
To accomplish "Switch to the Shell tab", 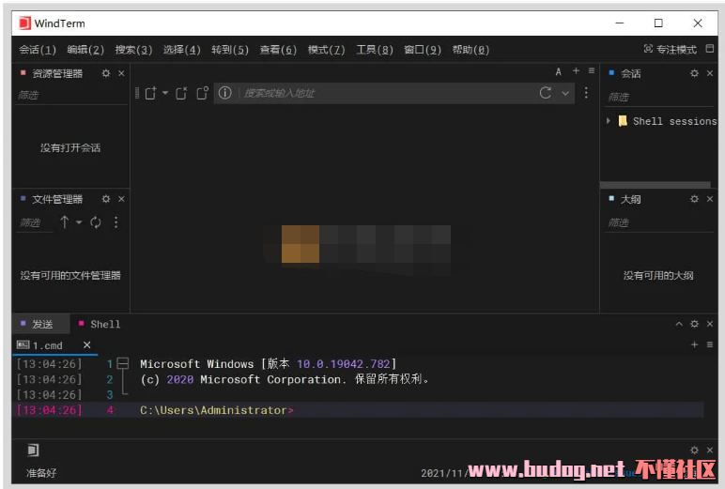I will click(x=104, y=324).
